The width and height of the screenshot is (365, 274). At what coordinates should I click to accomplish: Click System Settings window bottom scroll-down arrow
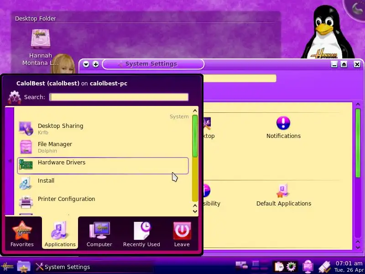(x=358, y=248)
